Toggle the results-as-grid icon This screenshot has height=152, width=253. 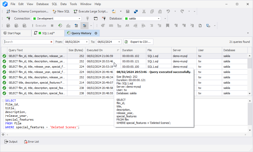[x=85, y=26]
